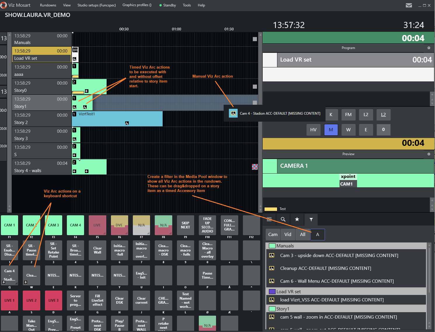Expand the Rundowns menu
435x332 pixels.
coord(48,5)
